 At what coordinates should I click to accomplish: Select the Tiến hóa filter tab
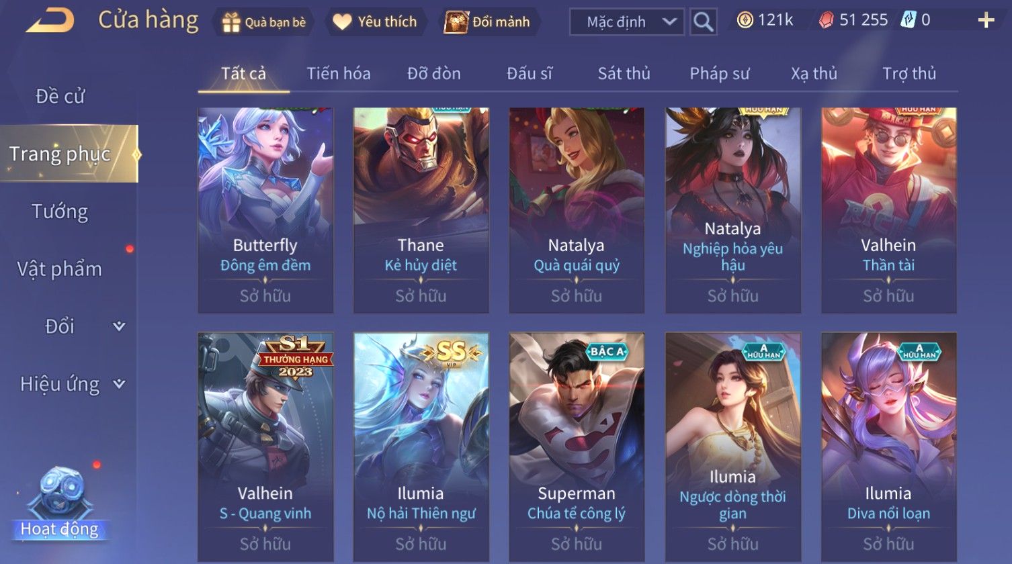click(x=339, y=73)
